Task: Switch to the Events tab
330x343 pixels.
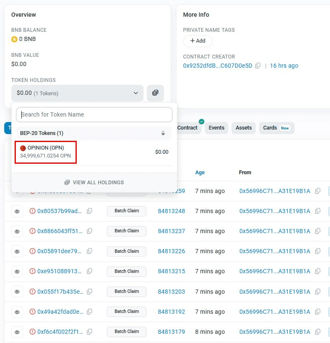Action: pyautogui.click(x=217, y=128)
